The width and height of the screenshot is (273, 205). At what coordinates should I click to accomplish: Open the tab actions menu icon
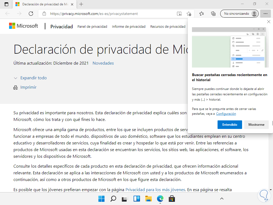tap(6, 4)
